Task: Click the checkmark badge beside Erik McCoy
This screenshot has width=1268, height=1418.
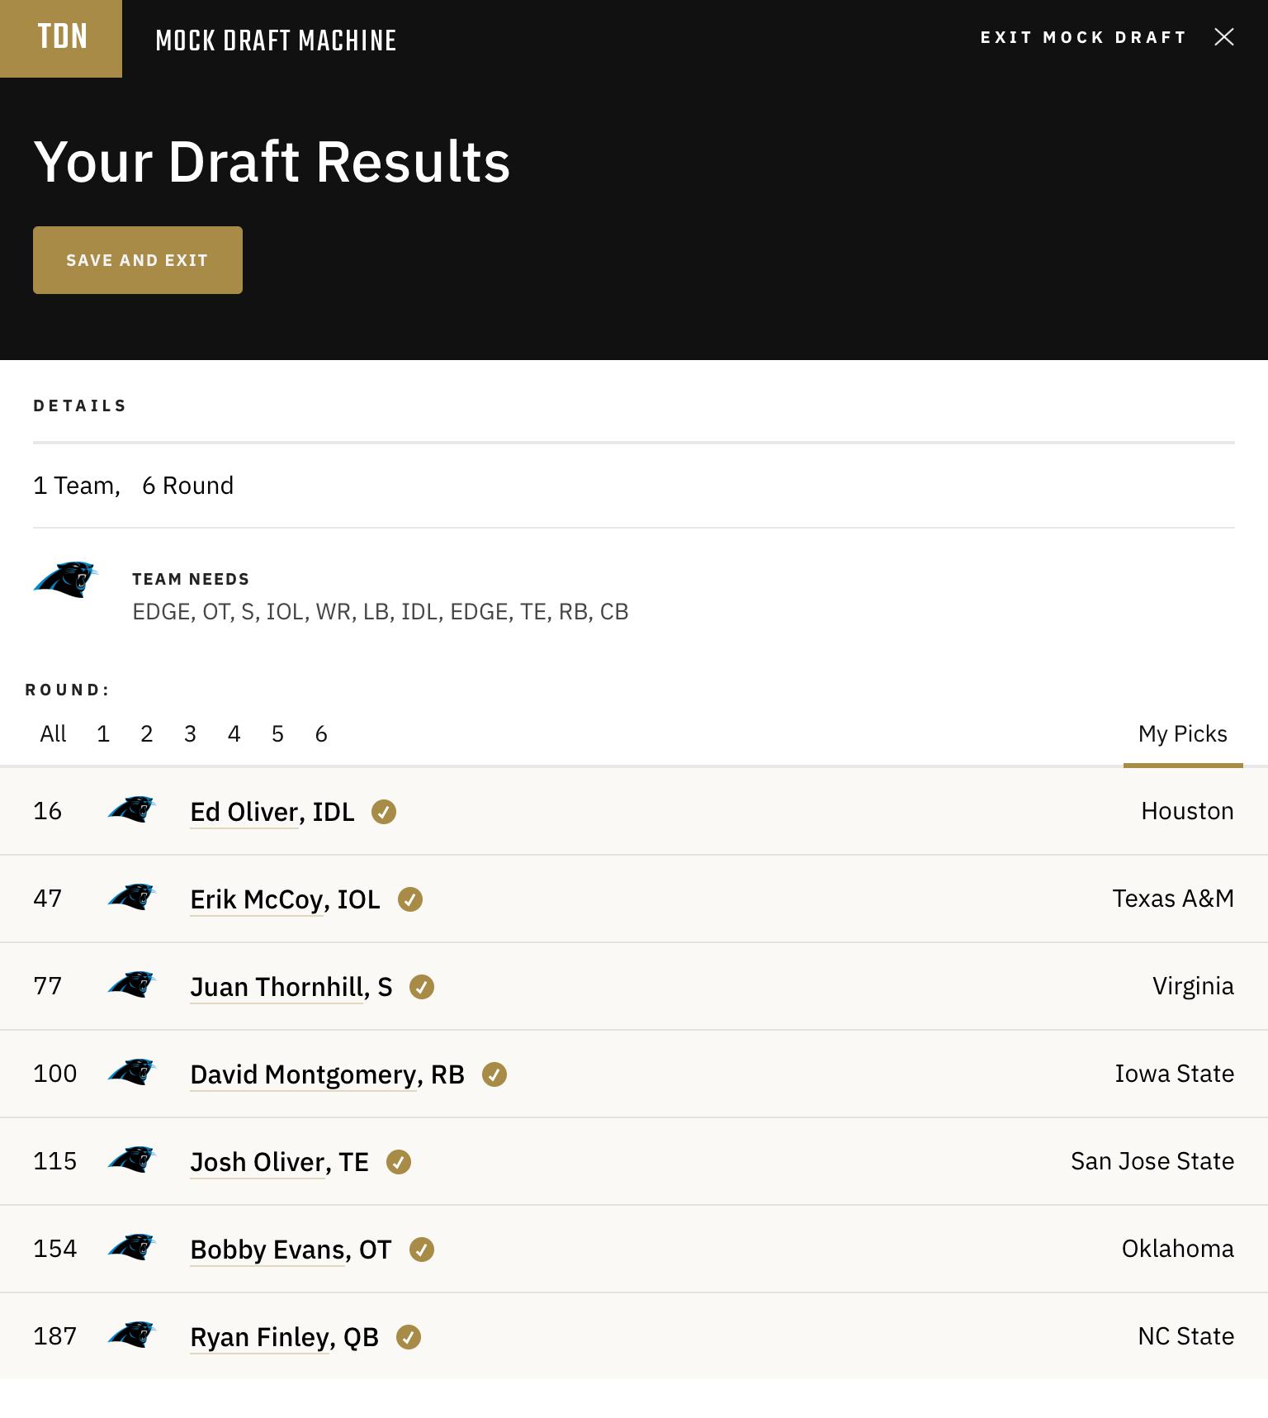Action: 410,899
